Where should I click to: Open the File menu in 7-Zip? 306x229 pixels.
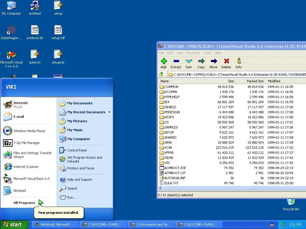pos(161,53)
